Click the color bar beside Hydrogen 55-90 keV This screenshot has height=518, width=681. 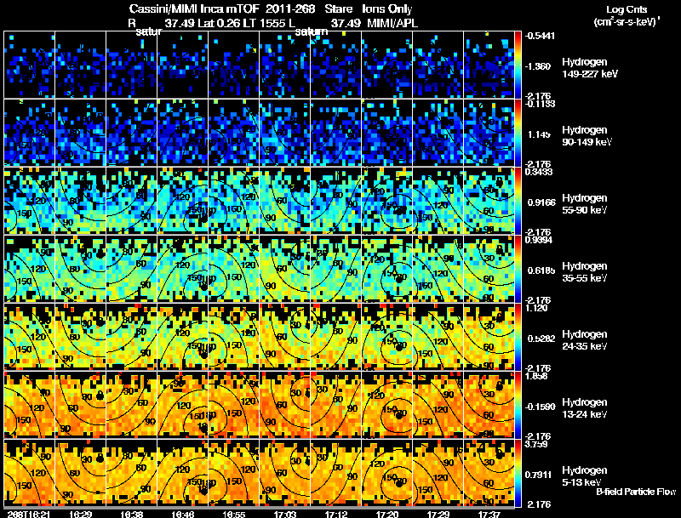[x=518, y=201]
